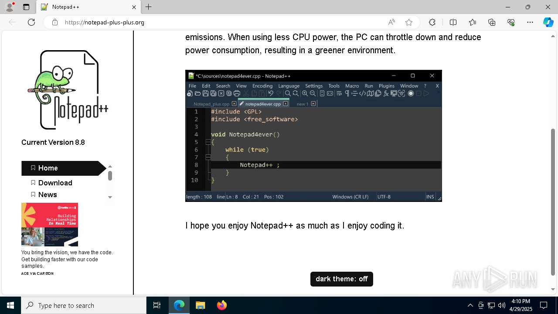Open a new browser tab
Image resolution: width=558 pixels, height=314 pixels.
[148, 7]
